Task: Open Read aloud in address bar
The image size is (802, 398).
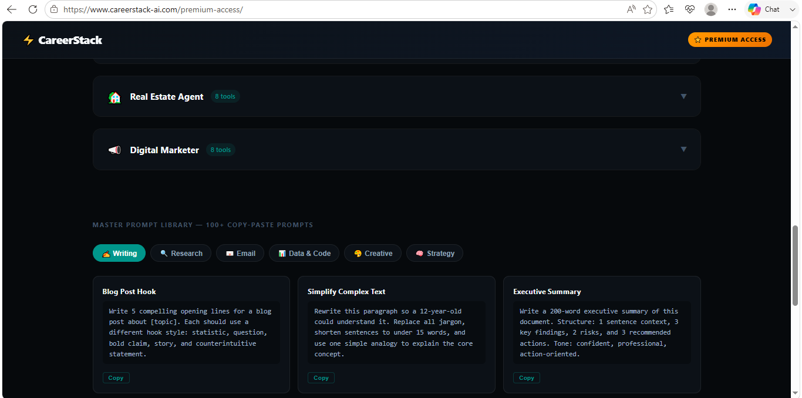Action: [631, 9]
